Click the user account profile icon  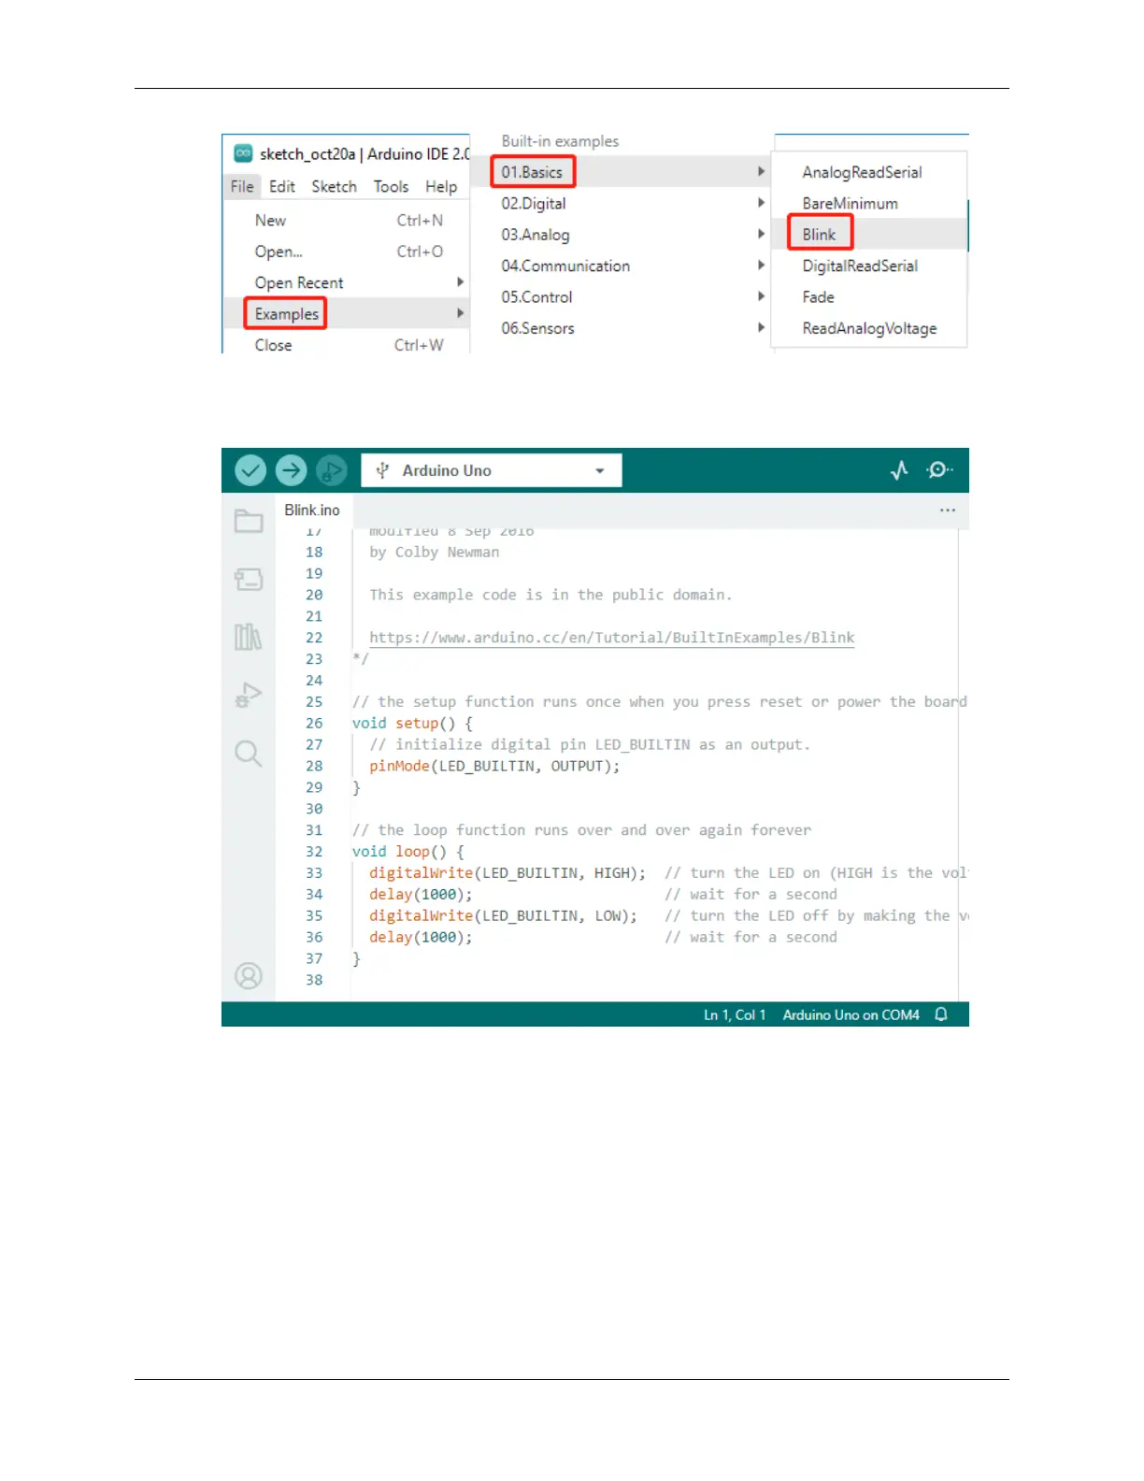[249, 976]
